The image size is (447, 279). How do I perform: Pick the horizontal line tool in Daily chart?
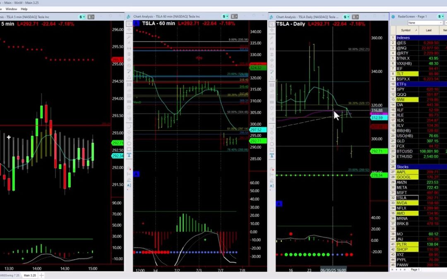click(x=272, y=49)
